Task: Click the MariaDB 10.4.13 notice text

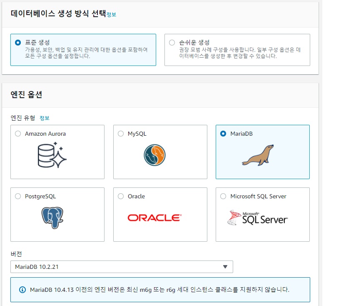Action: point(159,290)
